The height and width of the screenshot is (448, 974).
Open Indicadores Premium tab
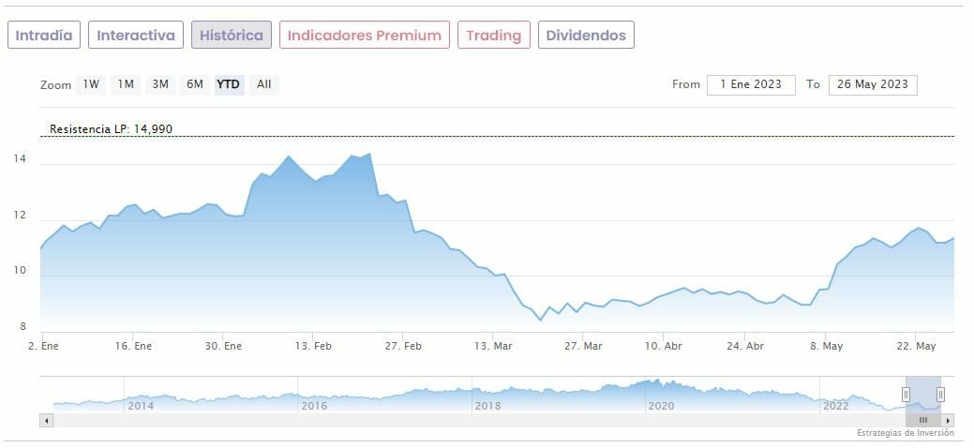(x=364, y=36)
